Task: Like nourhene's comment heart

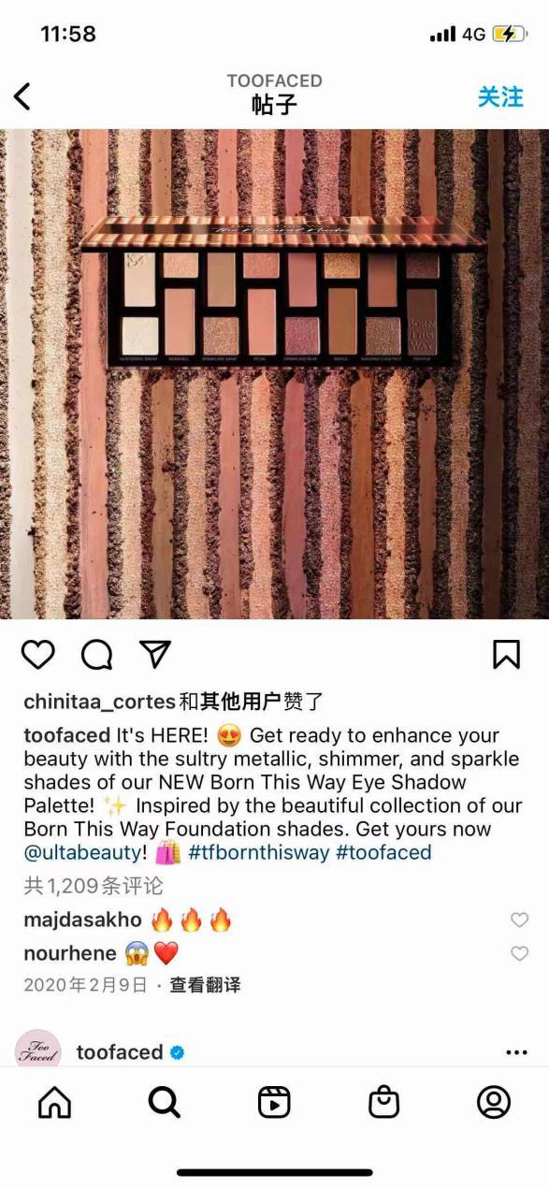Action: (x=519, y=954)
